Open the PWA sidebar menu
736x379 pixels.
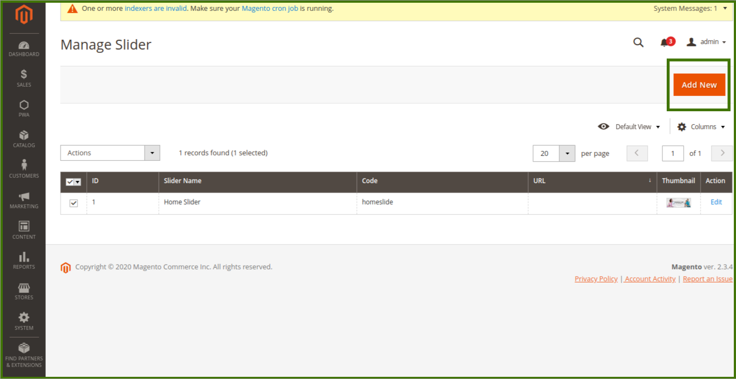point(23,109)
